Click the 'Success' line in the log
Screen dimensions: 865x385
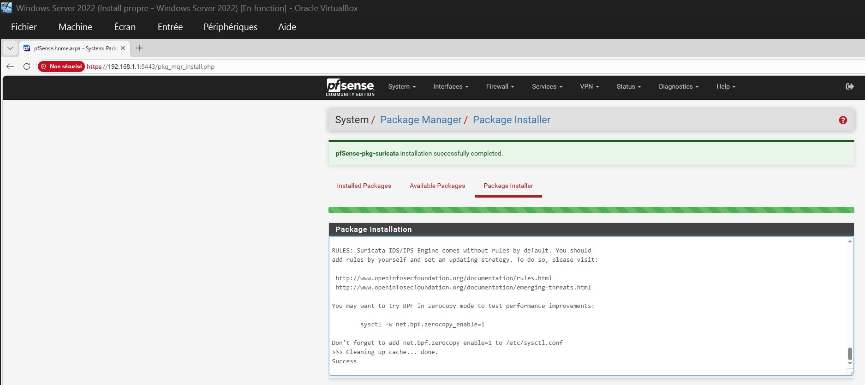pos(344,361)
